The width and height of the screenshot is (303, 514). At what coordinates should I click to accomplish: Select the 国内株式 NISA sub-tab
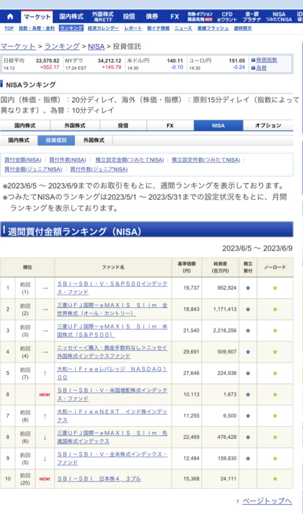click(x=19, y=141)
